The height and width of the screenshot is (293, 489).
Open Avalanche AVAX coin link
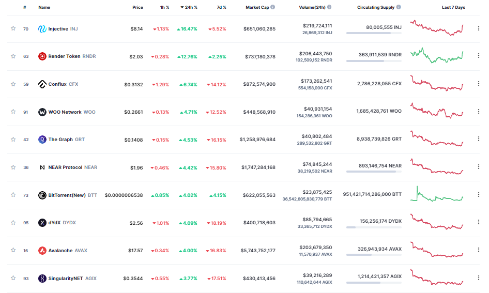[x=68, y=250]
